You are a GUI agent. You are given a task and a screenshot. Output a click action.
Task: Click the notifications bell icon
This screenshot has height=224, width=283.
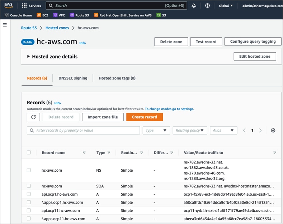194,6
